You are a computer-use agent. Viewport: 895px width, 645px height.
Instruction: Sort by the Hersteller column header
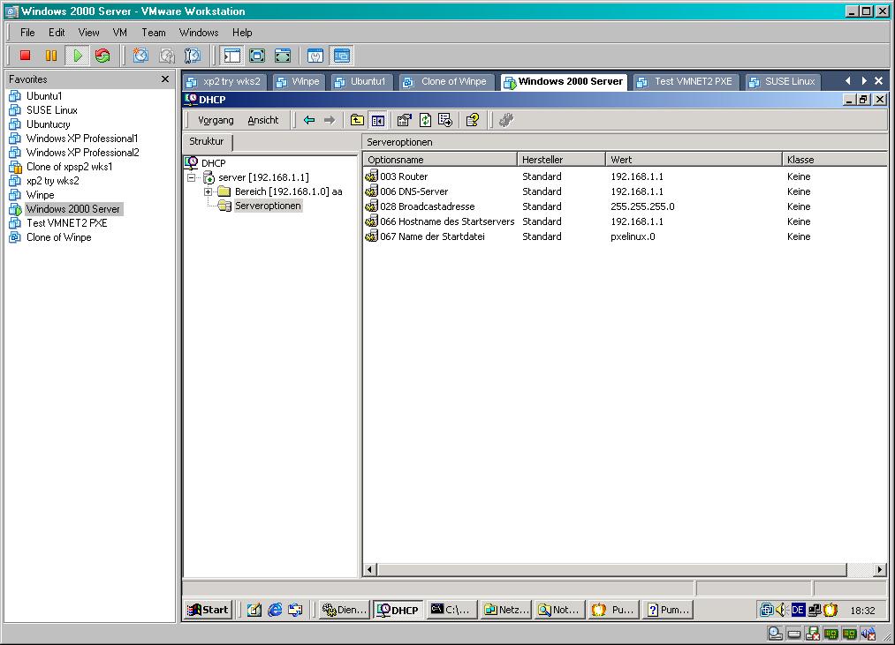[562, 160]
